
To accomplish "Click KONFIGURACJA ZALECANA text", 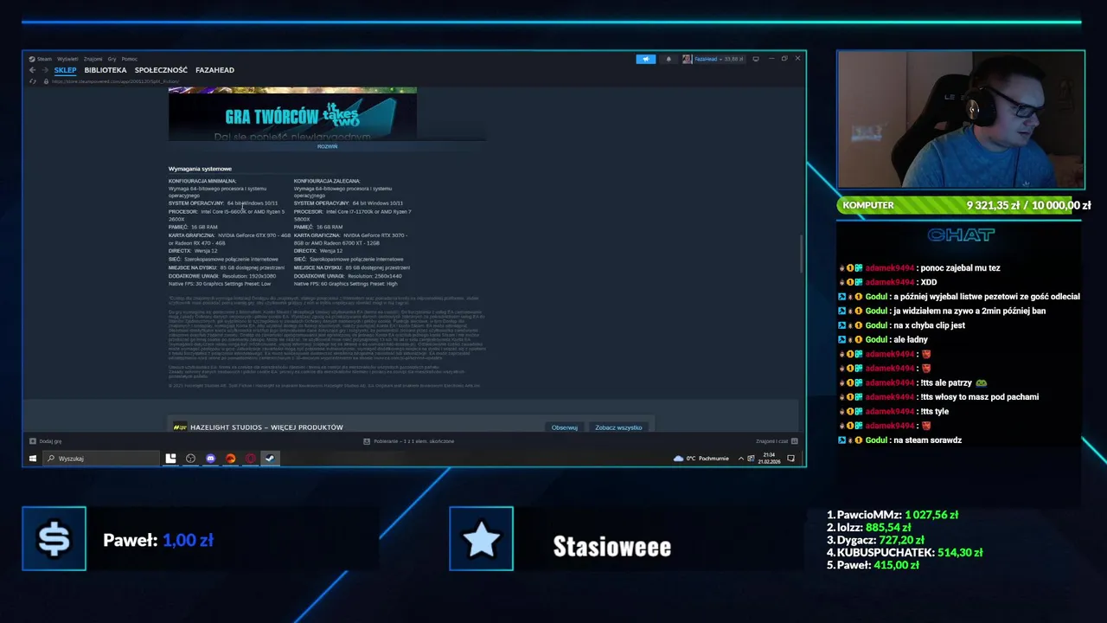I will pyautogui.click(x=327, y=181).
